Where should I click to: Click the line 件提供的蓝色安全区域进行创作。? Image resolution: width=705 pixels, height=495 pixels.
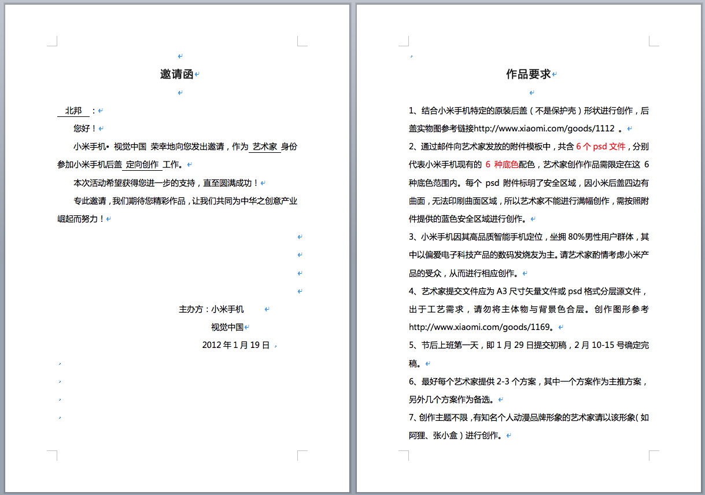(468, 219)
